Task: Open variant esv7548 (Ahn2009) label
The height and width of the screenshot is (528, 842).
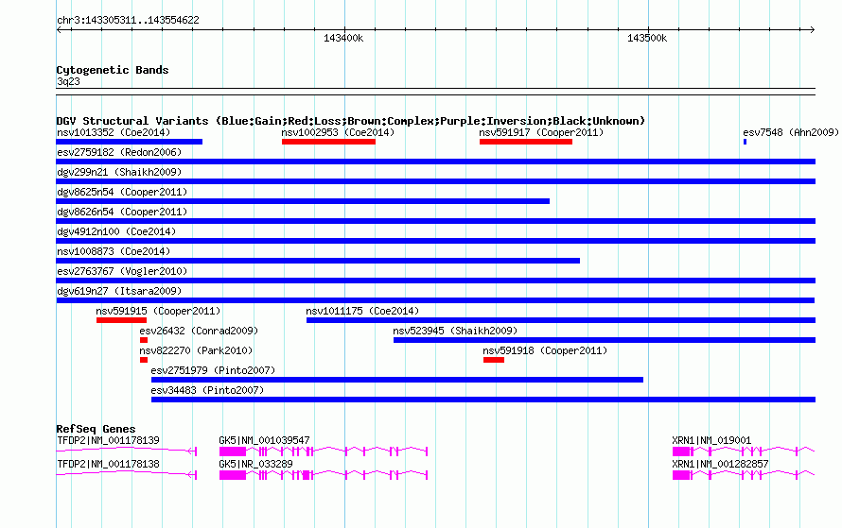Action: pyautogui.click(x=791, y=132)
